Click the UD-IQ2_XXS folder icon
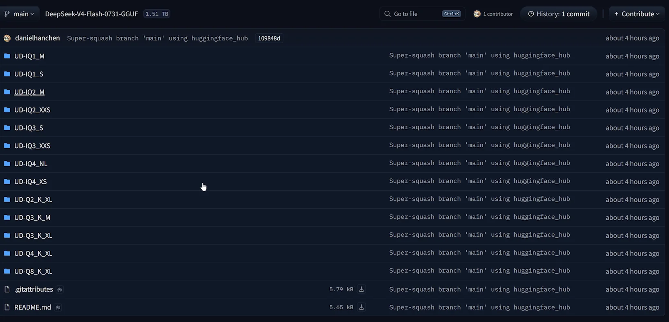This screenshot has width=669, height=322. (7, 110)
